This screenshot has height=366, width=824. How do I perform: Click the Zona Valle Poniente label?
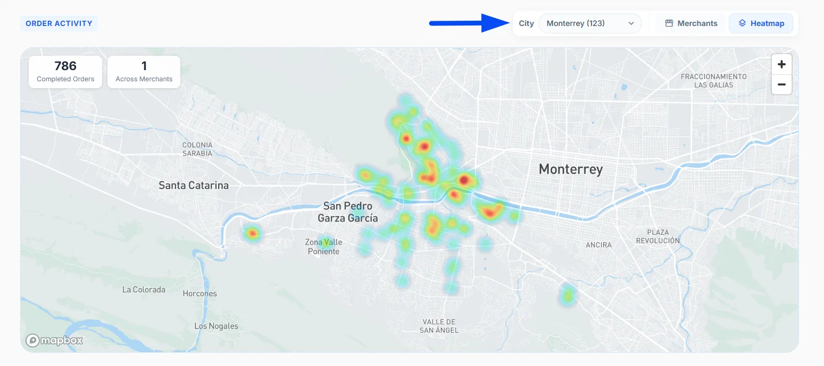[x=323, y=246]
